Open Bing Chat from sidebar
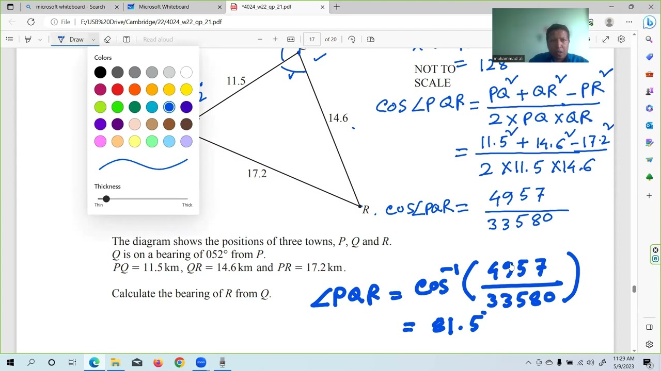Viewport: 661px width, 371px height. tap(649, 22)
